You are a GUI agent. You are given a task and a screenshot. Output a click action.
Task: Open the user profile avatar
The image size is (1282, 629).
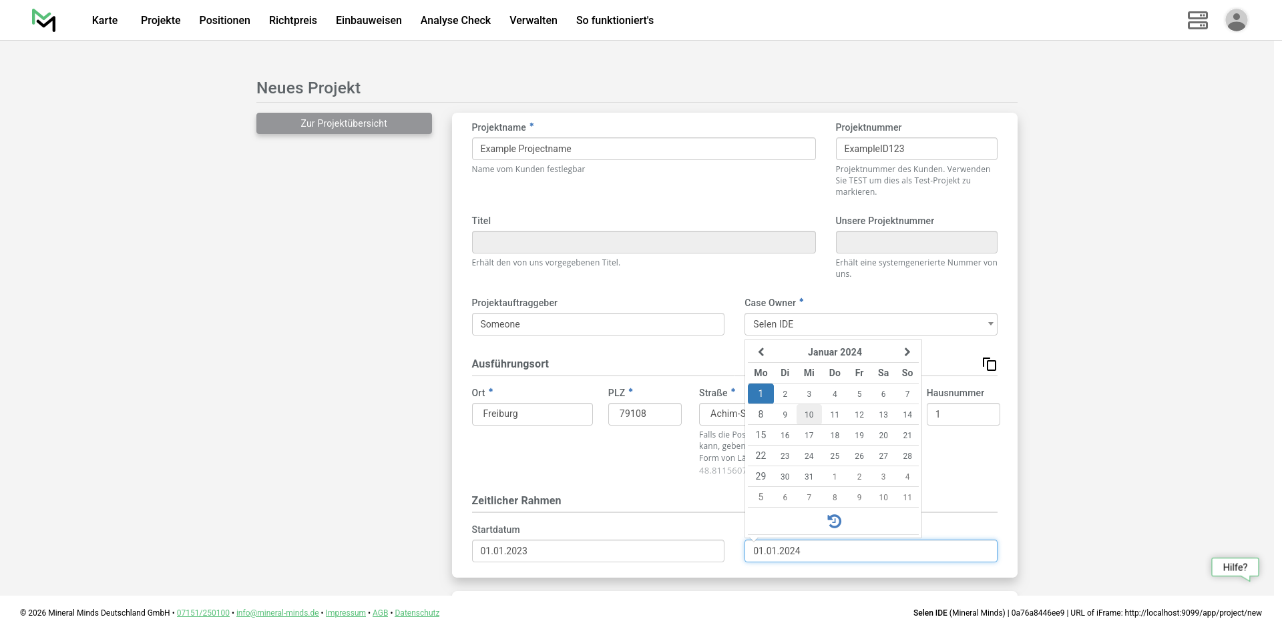(1236, 20)
